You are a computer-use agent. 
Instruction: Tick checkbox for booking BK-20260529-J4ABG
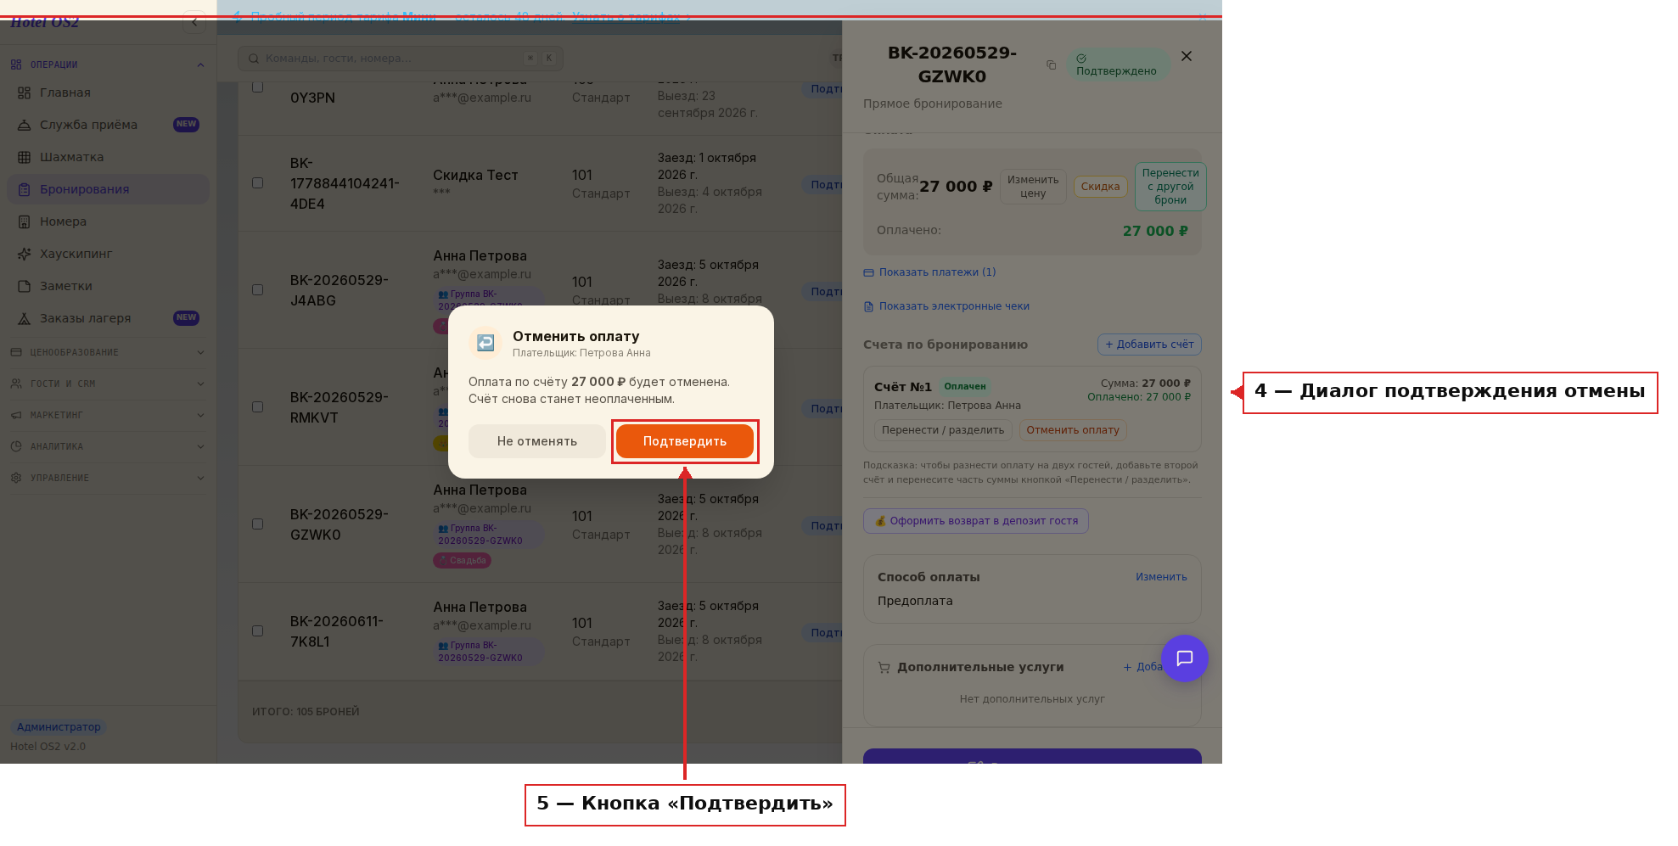click(258, 290)
